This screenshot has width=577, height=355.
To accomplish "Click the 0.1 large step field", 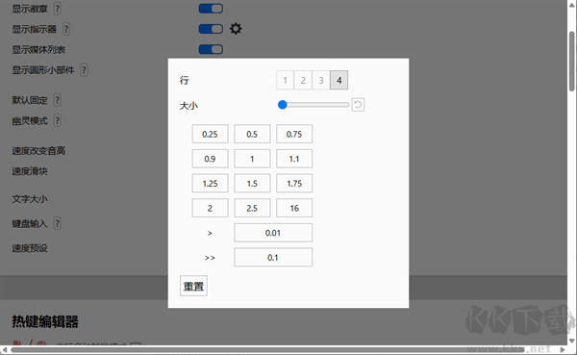I will [273, 258].
